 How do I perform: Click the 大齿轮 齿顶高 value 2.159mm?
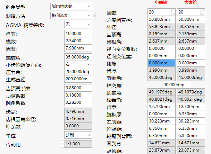191,34
